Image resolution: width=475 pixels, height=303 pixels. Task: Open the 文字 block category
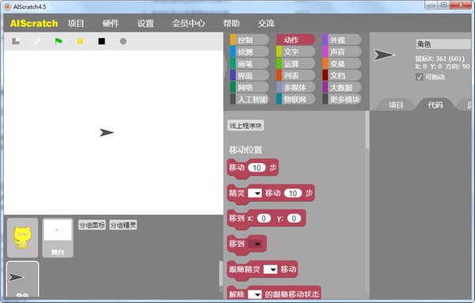(295, 51)
